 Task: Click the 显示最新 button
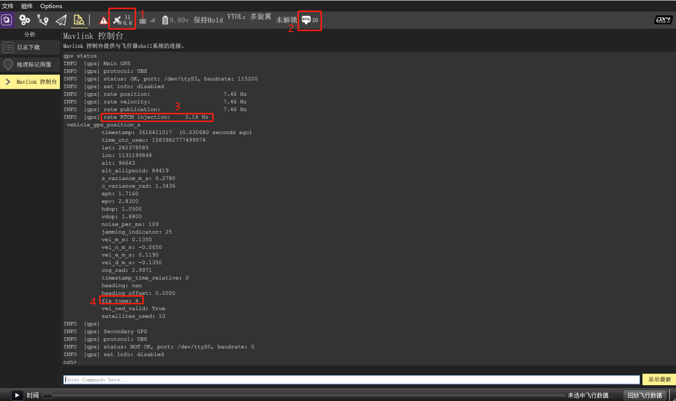659,379
